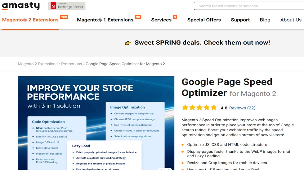Click the 200 badge on Magento 2 Extensions
This screenshot has width=304, height=170.
pos(64,17)
